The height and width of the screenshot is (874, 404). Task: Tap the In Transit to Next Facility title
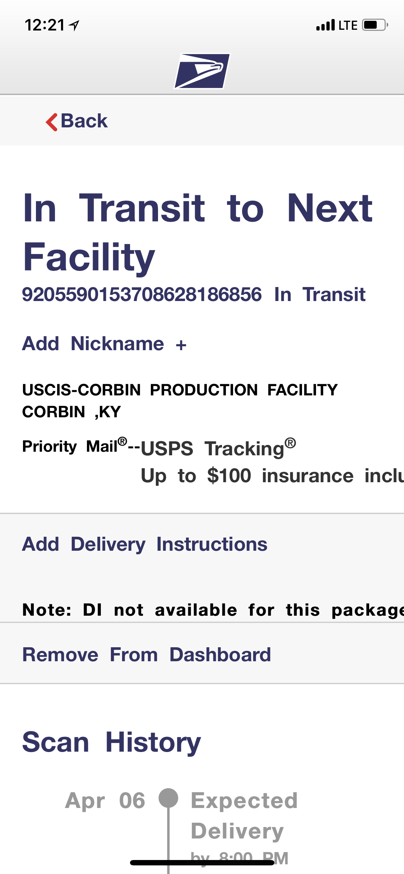pos(198,232)
